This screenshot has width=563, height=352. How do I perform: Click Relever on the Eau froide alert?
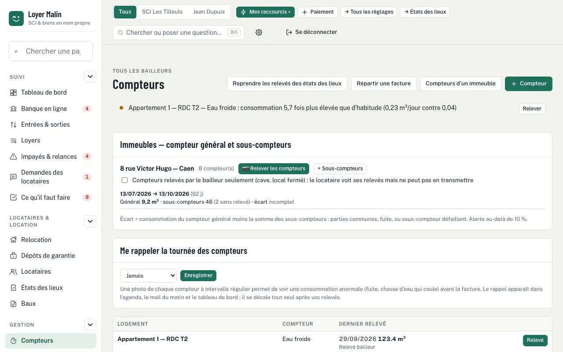click(x=532, y=109)
